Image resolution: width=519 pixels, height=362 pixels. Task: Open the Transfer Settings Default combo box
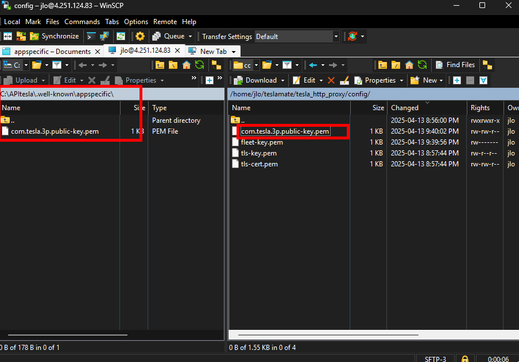click(x=297, y=36)
